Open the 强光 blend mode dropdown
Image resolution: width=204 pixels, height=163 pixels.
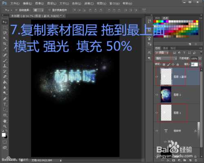click(x=166, y=58)
